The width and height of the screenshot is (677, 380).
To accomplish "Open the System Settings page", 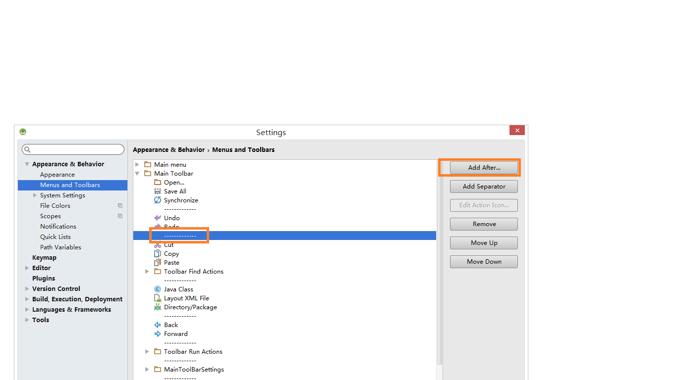I will (x=62, y=195).
